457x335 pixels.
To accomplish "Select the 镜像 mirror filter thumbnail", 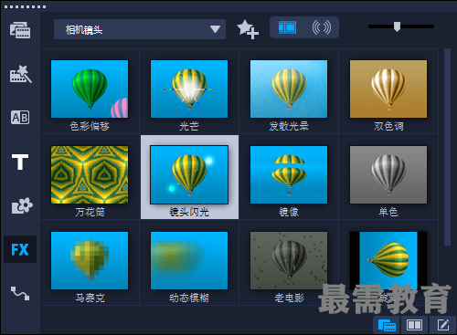I will pos(289,174).
